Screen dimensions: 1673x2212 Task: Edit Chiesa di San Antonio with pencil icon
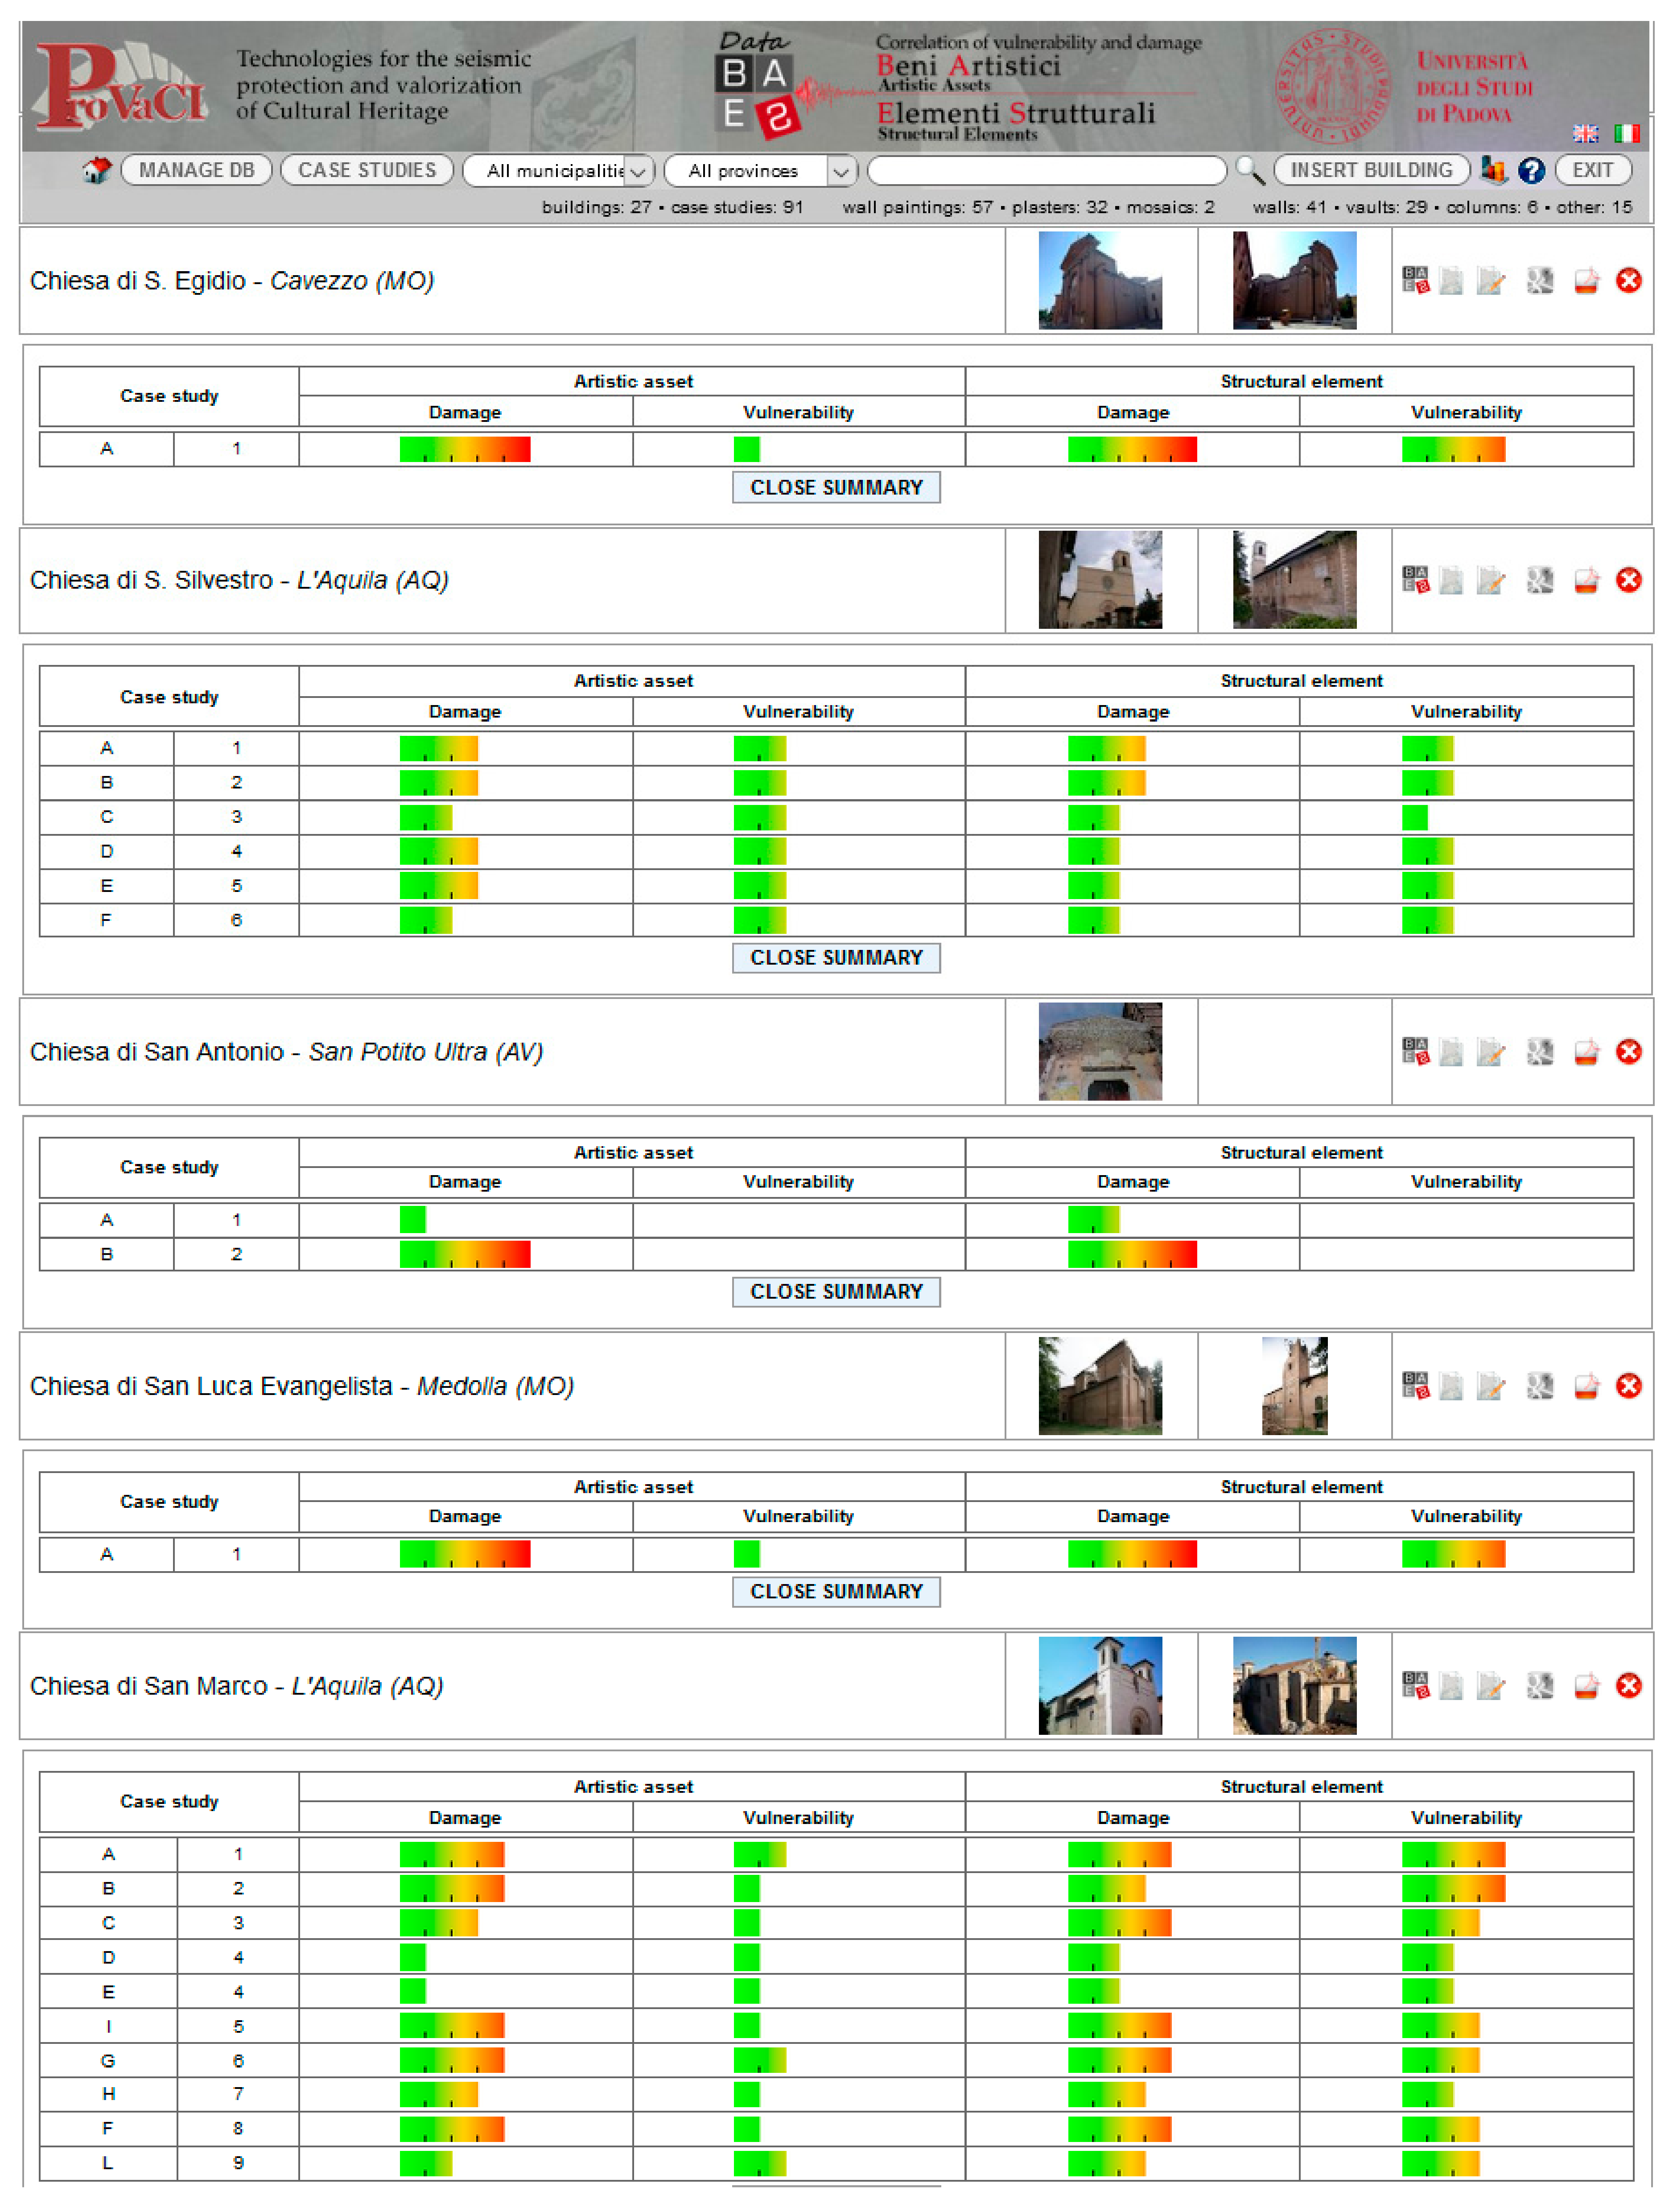(1490, 1052)
